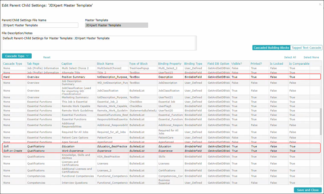Select the Interview Questions caption cell

75,183
